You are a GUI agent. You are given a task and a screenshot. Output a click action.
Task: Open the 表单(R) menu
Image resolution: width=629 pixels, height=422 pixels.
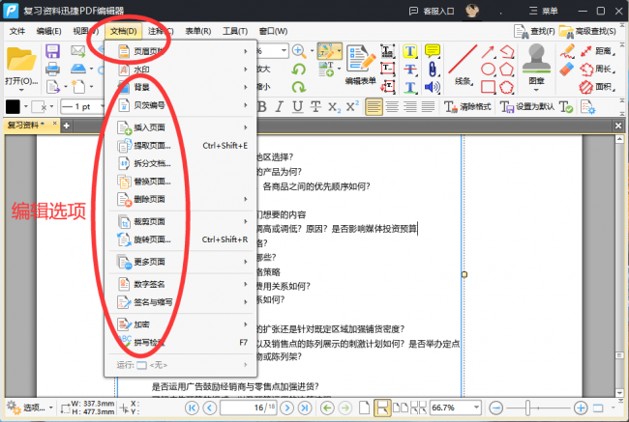[x=197, y=31]
